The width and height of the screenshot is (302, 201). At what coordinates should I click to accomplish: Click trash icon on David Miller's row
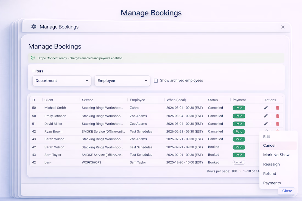point(278,124)
